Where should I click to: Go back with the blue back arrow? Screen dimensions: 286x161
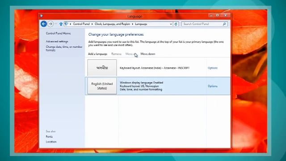pos(44,24)
